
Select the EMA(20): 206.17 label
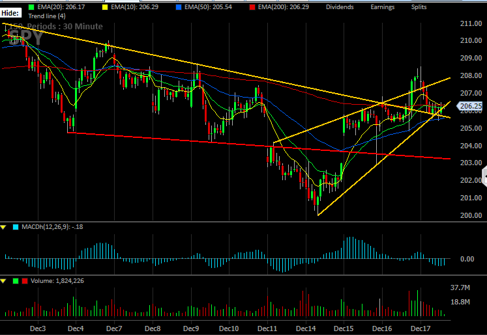[x=61, y=7]
